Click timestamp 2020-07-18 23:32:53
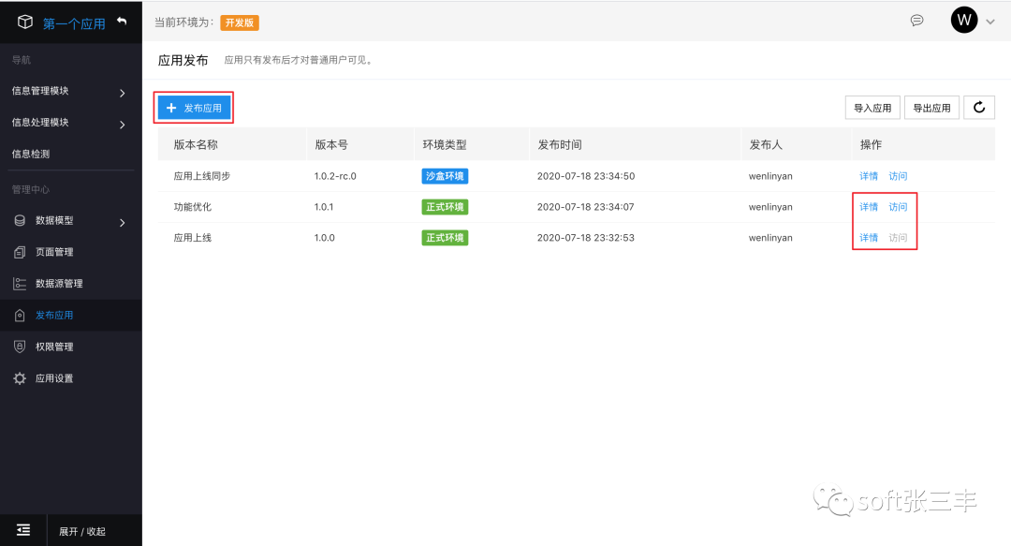The width and height of the screenshot is (1011, 546). tap(585, 238)
